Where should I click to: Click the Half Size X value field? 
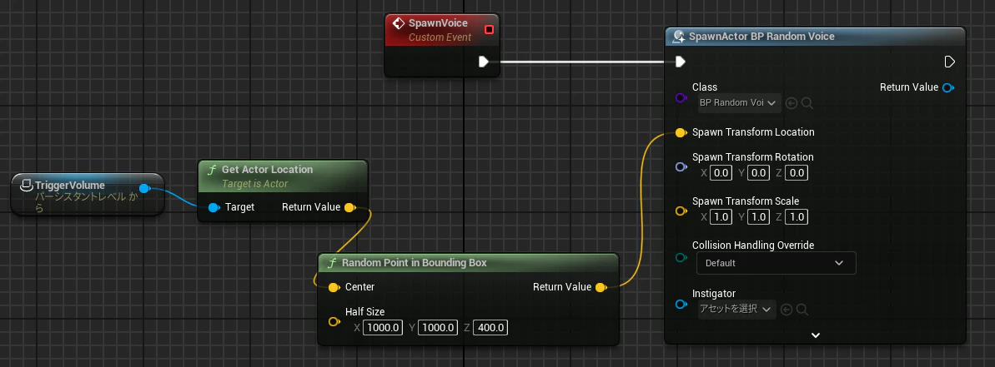[x=383, y=328]
